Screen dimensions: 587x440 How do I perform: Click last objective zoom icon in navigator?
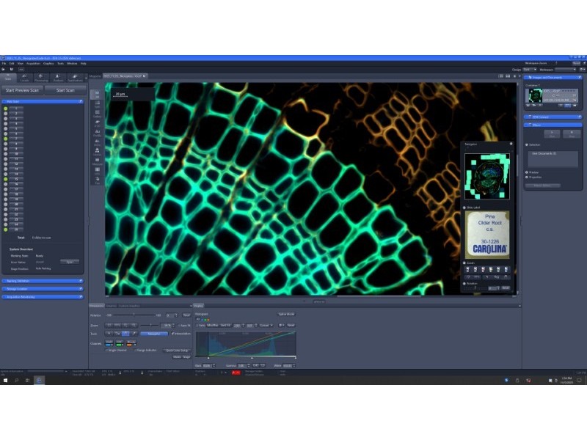(506, 269)
